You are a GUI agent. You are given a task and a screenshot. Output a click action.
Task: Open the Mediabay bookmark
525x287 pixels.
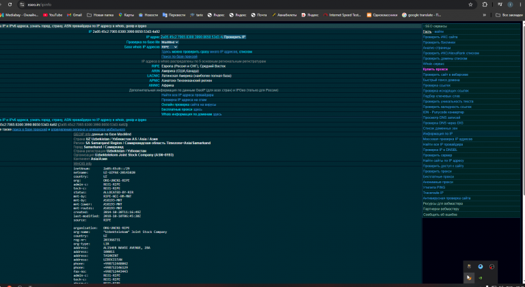coord(19,15)
